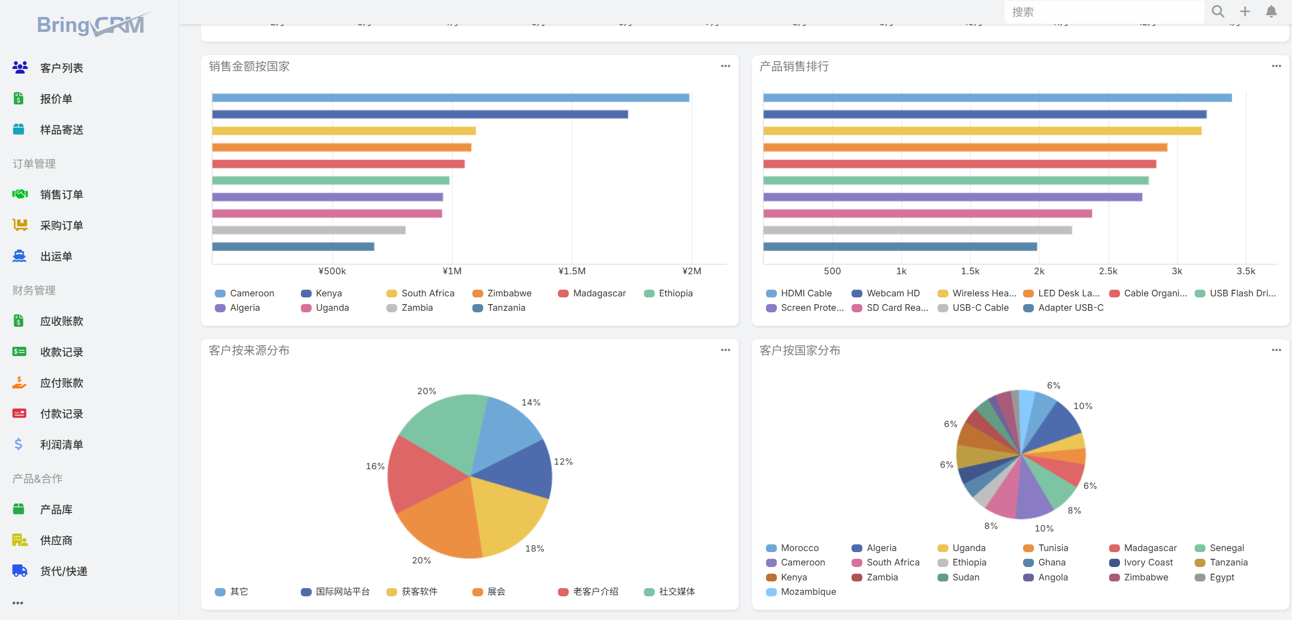Open options menu for 产品销售排行 card
Screen dimensions: 1292x620
point(1276,66)
